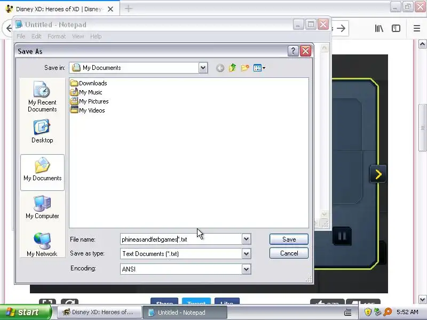427x320 pixels.
Task: Click browser scrollbar down arrow
Action: tap(422, 299)
